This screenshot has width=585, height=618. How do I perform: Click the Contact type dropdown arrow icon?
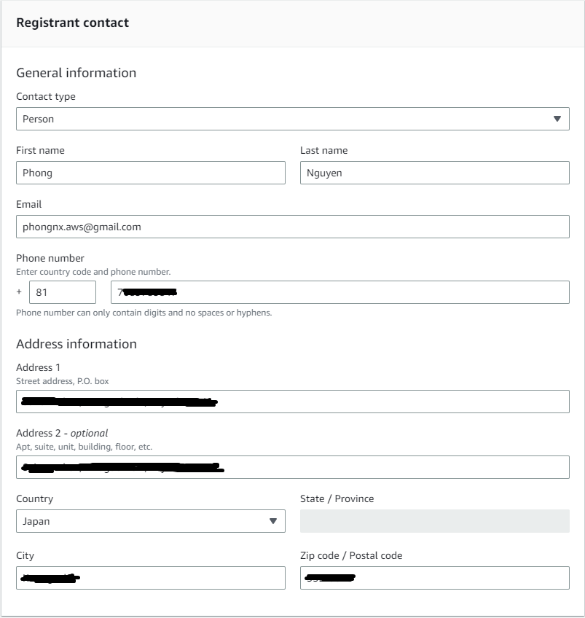click(x=557, y=119)
